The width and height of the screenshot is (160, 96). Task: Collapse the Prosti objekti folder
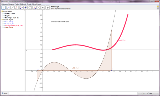point(2,11)
